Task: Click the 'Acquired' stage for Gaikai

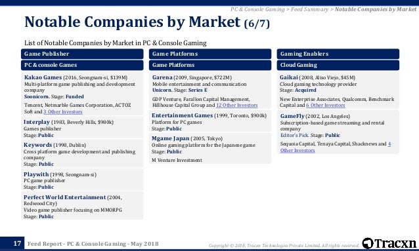Action: click(305, 90)
